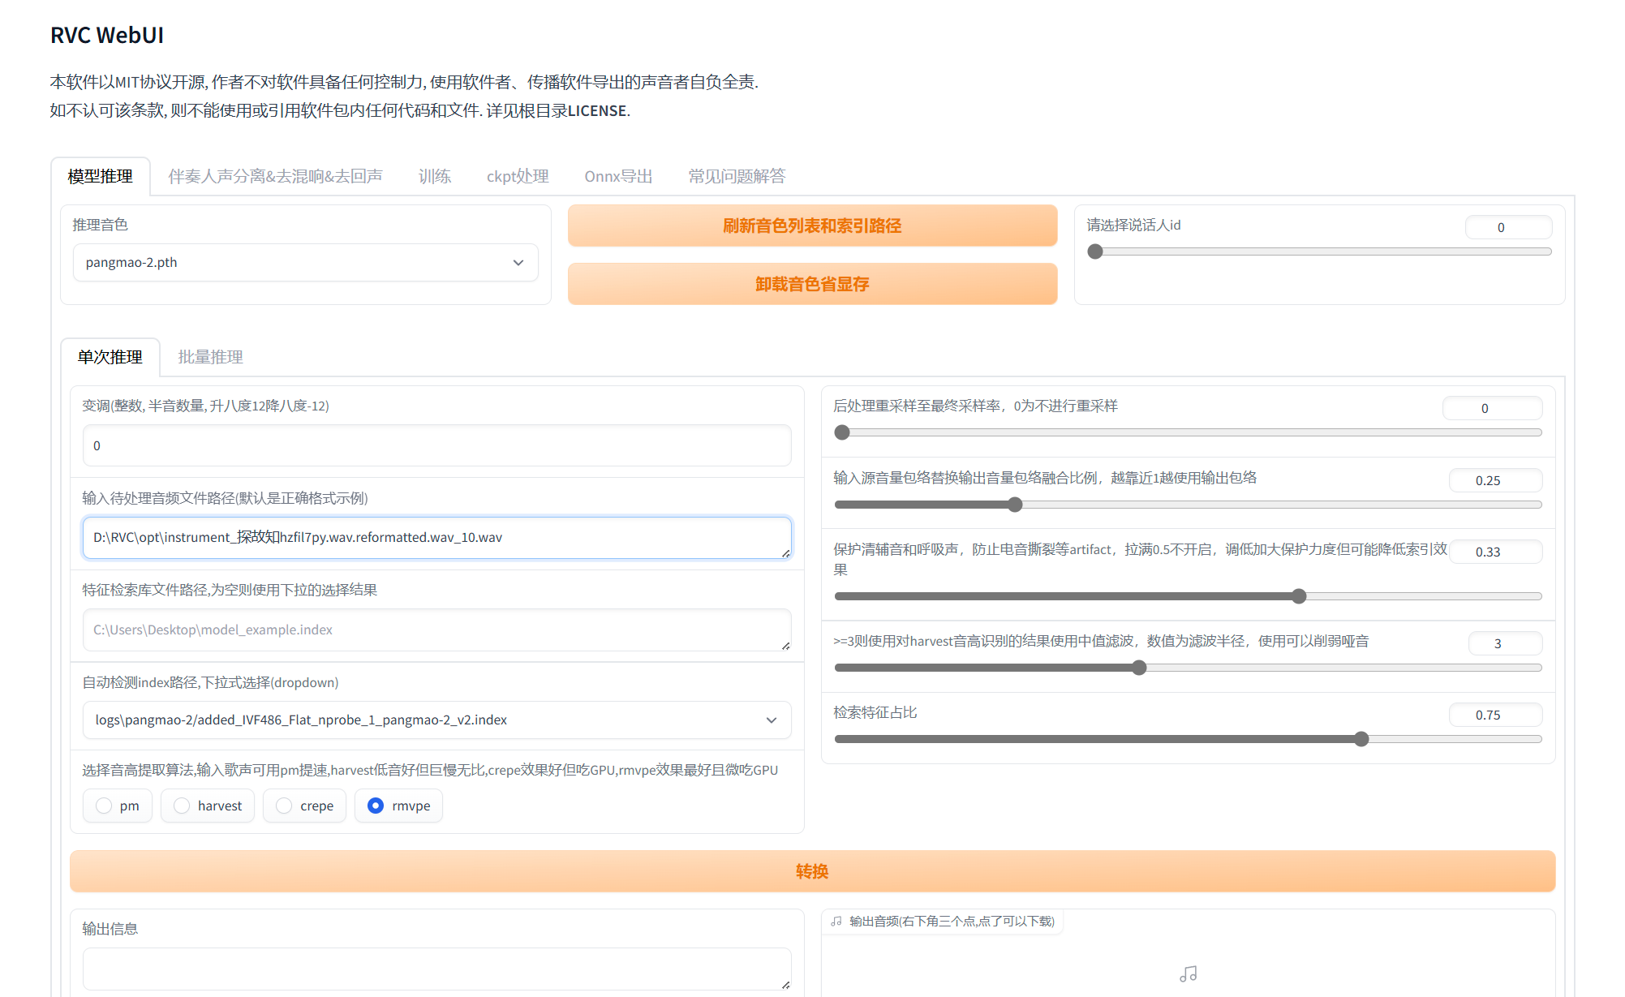
Task: Select the crepe pitch extraction option
Action: [304, 806]
